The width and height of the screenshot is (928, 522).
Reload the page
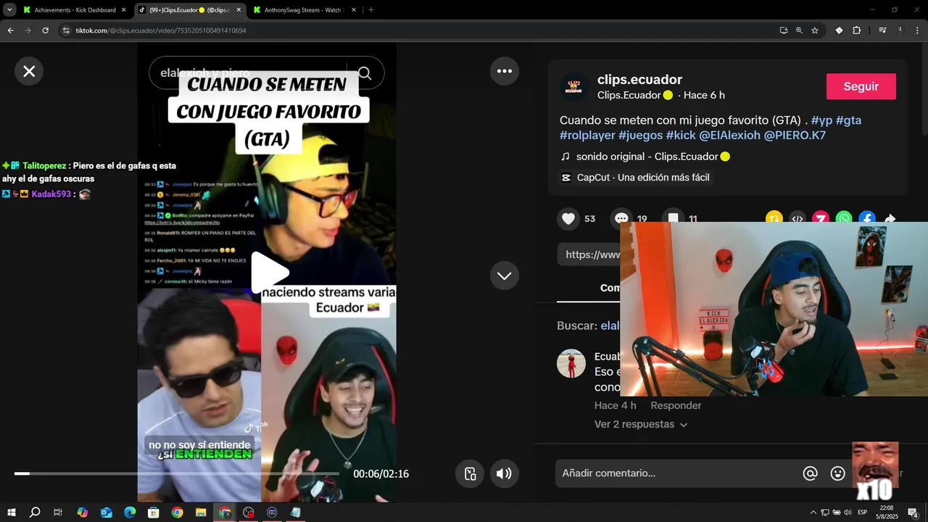[45, 30]
